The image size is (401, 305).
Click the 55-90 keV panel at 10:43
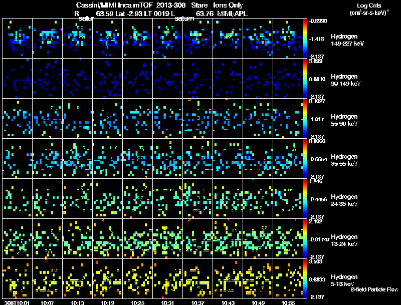[x=228, y=119]
